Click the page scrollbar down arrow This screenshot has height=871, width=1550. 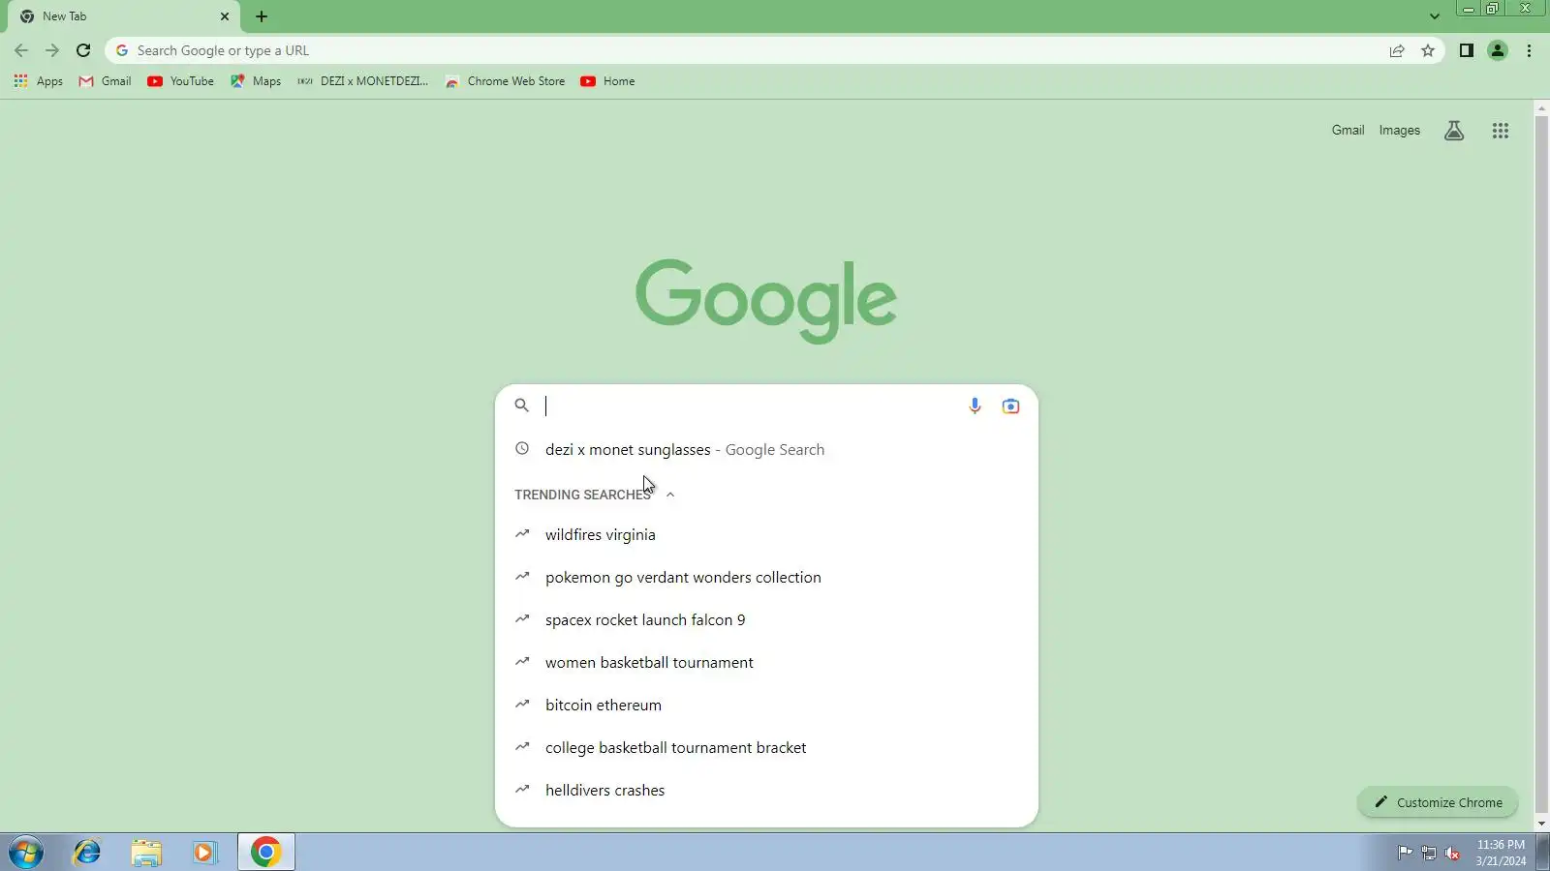coord(1541,825)
